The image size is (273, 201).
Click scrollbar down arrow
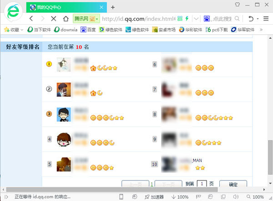[270, 183]
